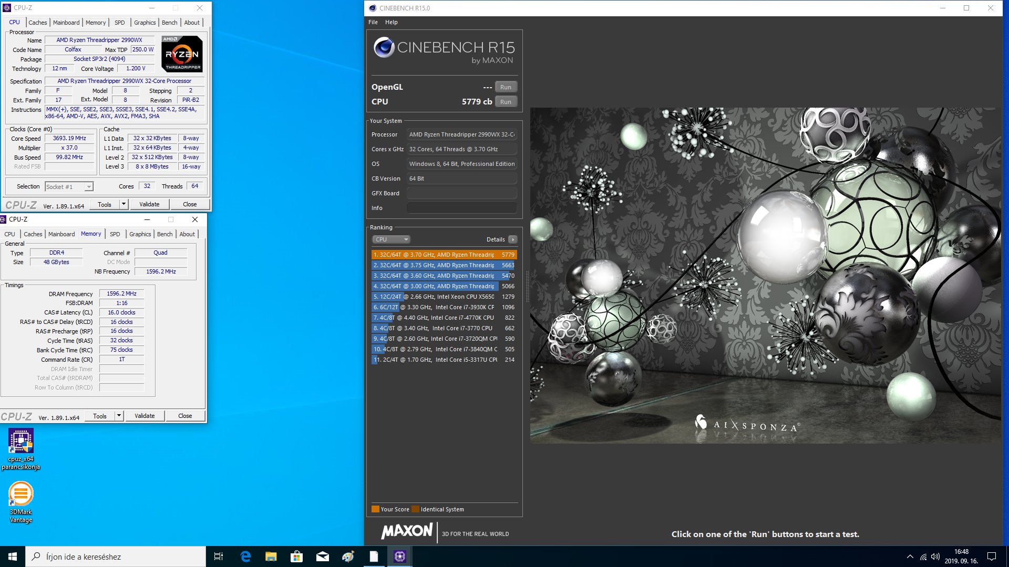Click Tools button in lower CPU-Z
Screen dimensions: 1009x567
point(100,416)
